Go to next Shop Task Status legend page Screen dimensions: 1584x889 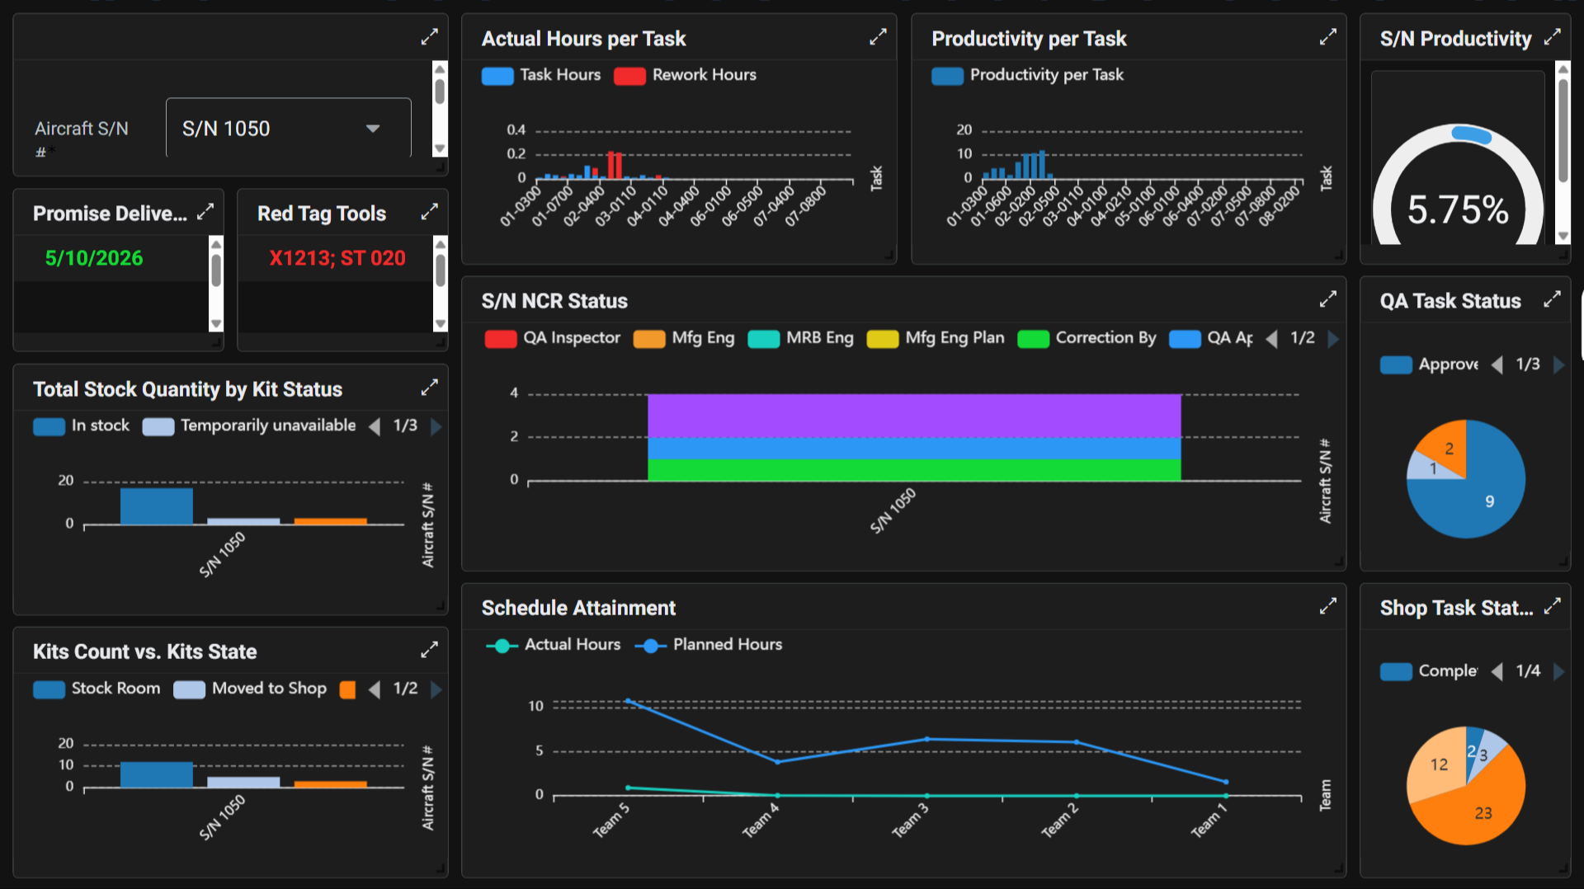pyautogui.click(x=1558, y=672)
